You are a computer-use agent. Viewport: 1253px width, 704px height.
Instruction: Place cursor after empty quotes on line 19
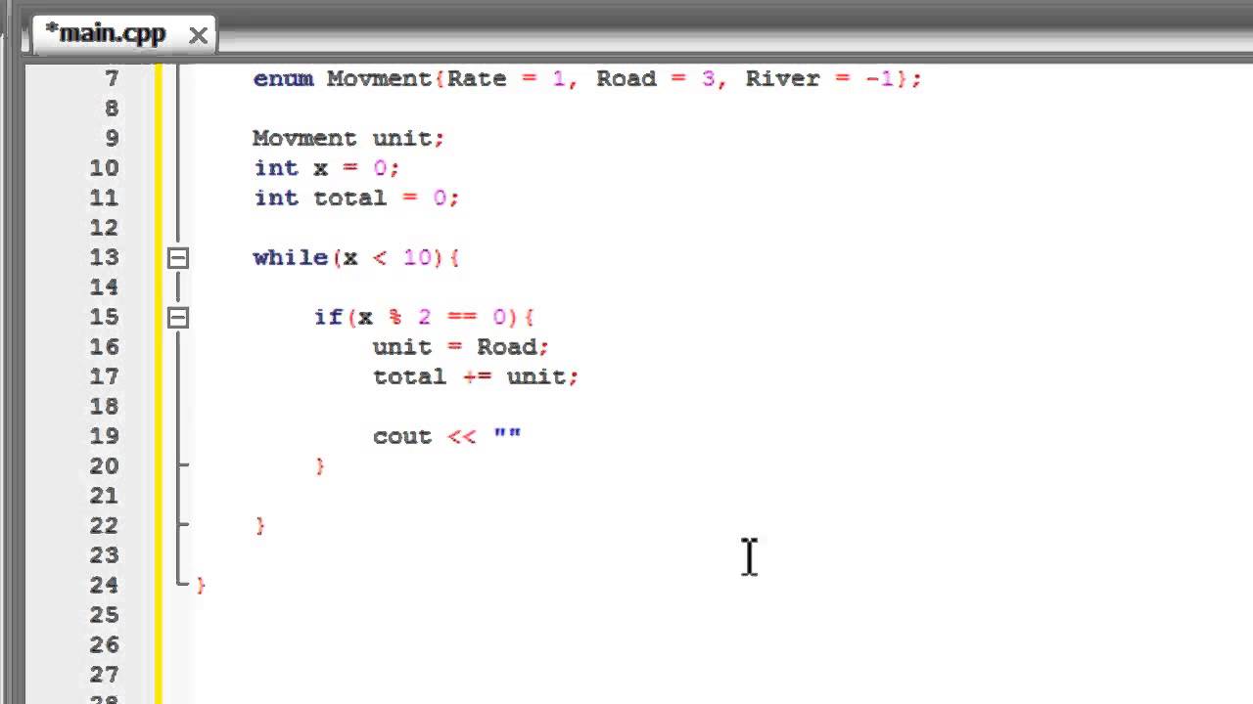click(524, 437)
